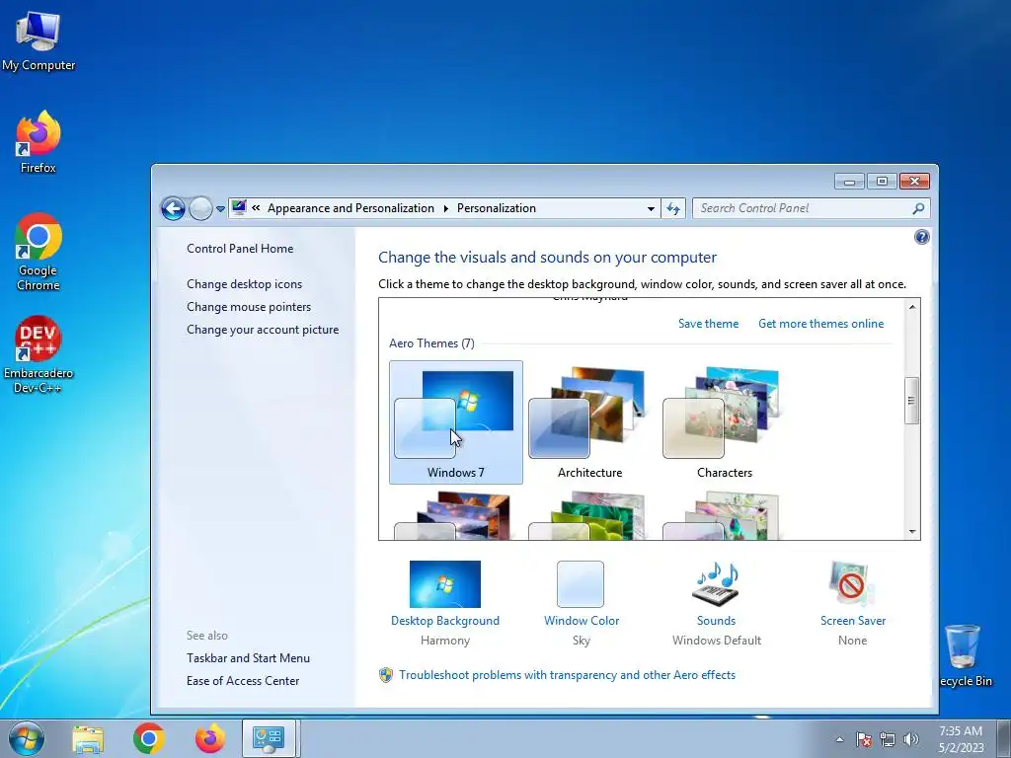Image resolution: width=1011 pixels, height=758 pixels.
Task: Select the Characters theme
Action: coord(724,422)
